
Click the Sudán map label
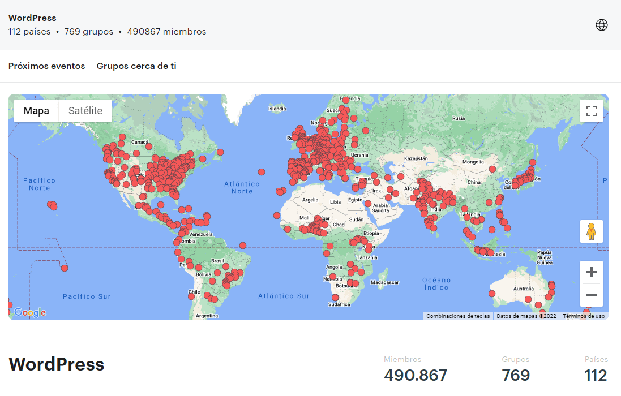click(x=357, y=219)
